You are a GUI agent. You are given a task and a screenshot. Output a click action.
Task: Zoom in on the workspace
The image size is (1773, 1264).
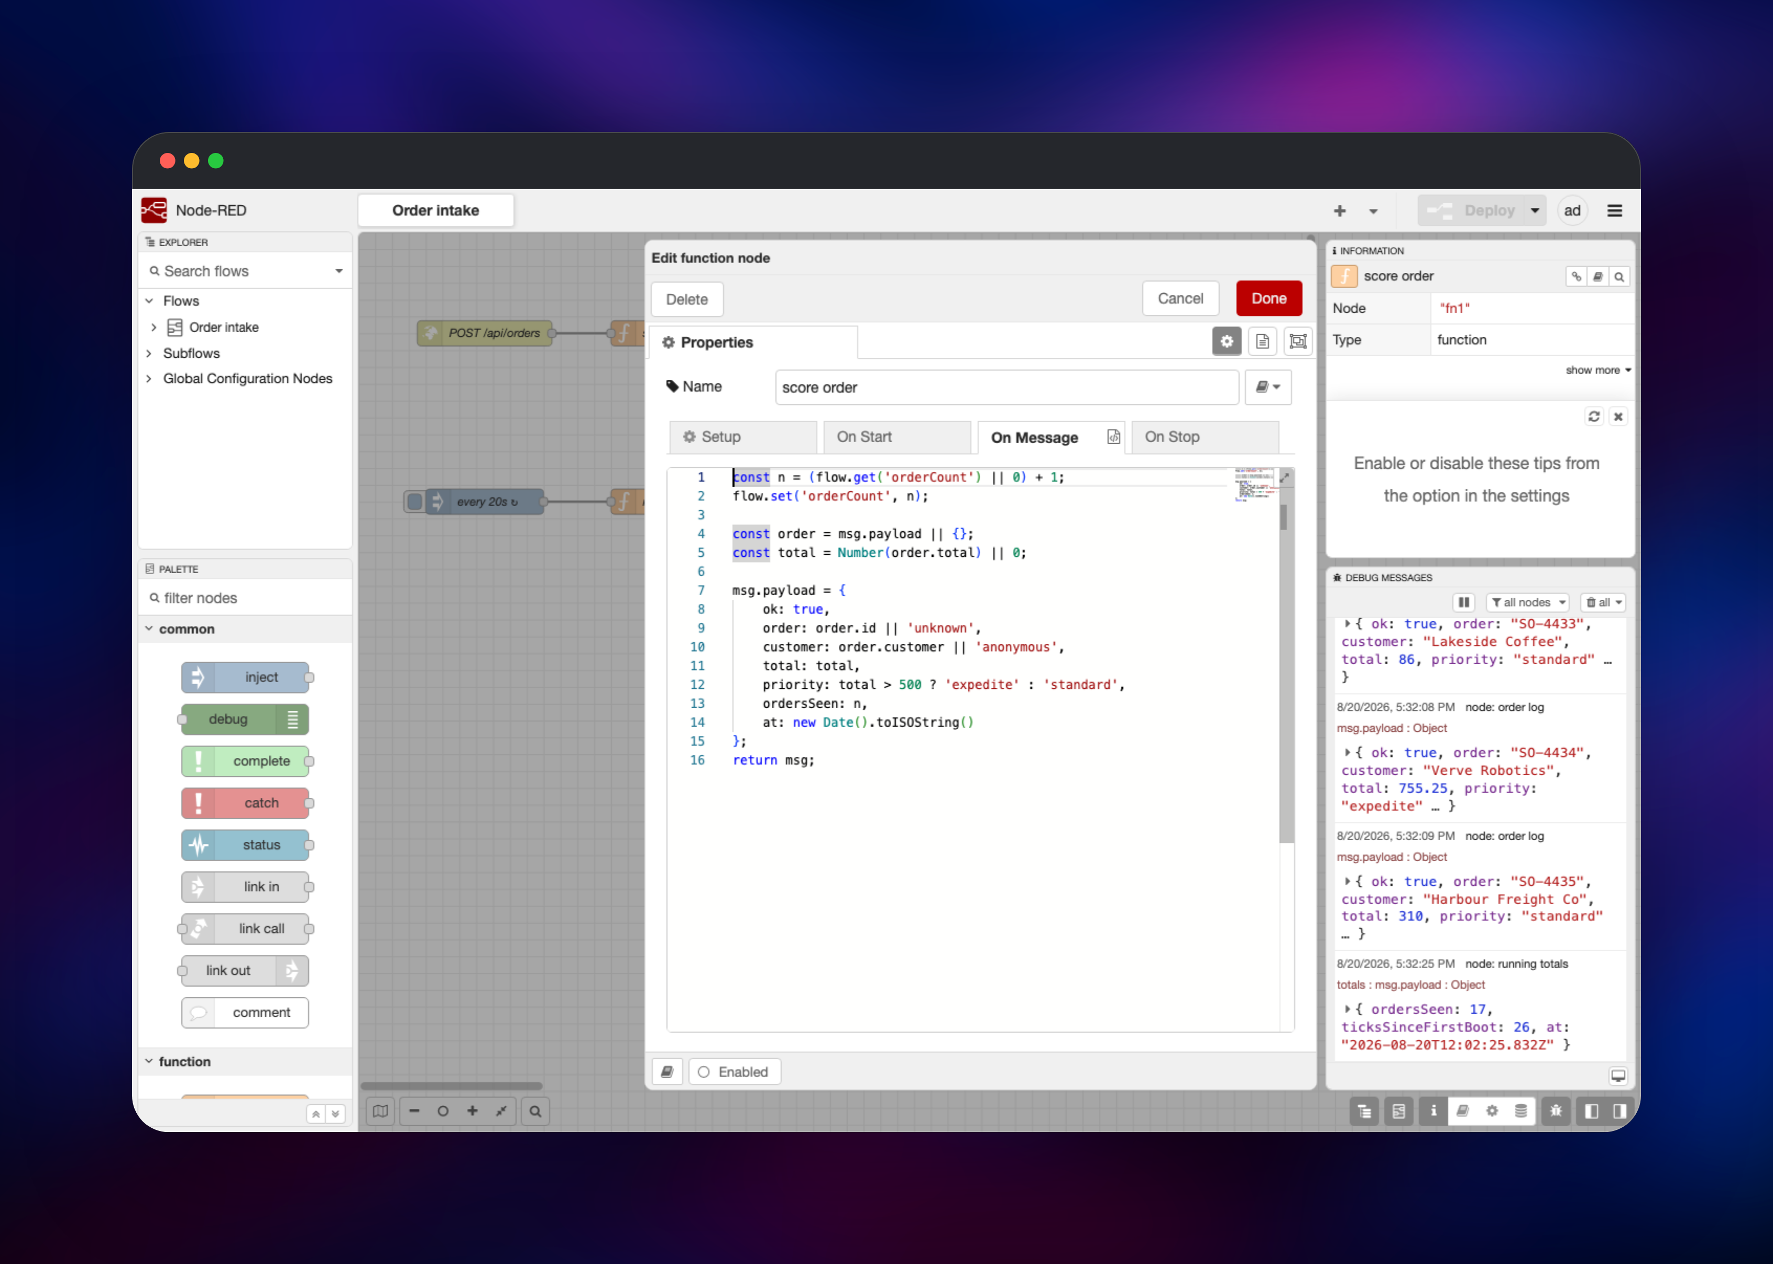tap(472, 1111)
